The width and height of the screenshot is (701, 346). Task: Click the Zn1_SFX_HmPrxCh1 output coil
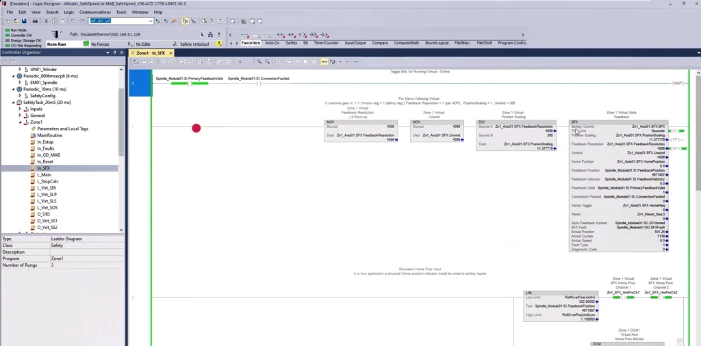(x=623, y=297)
